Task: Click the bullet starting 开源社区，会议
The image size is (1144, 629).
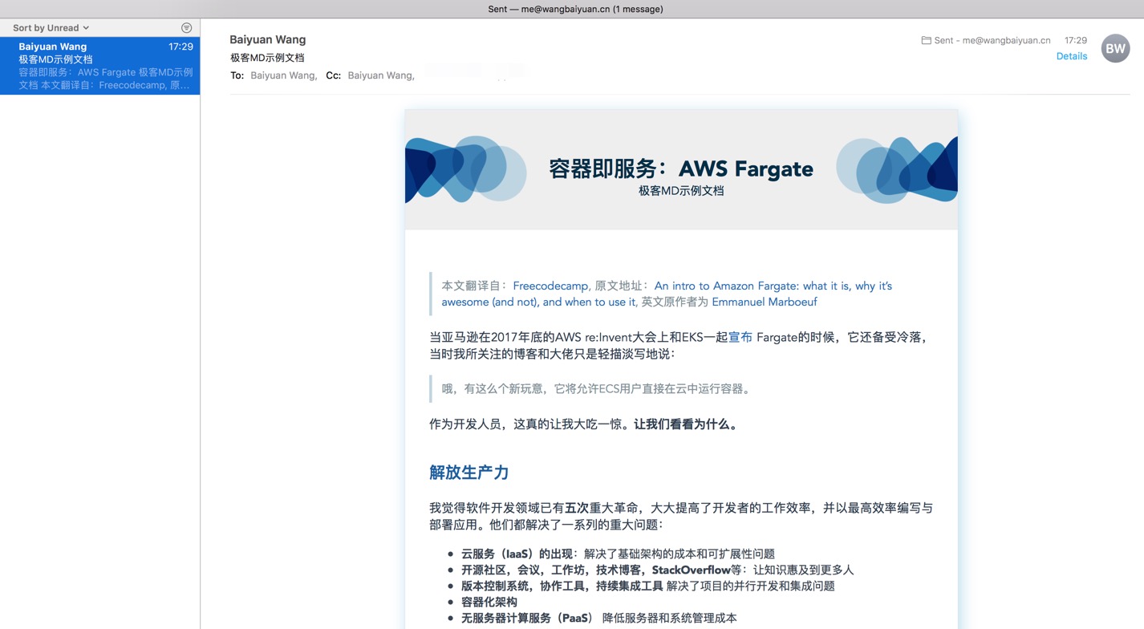Action: point(657,570)
